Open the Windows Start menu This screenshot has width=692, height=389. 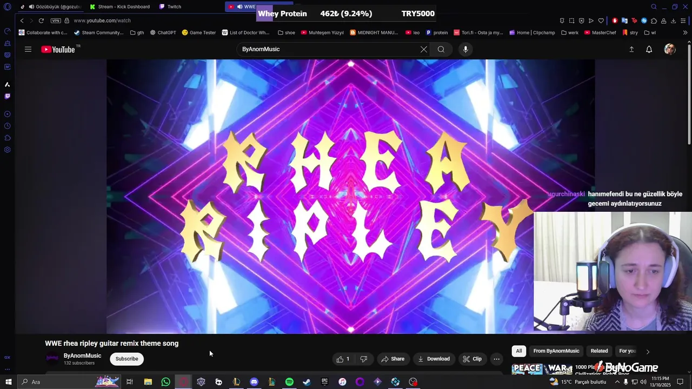click(8, 382)
